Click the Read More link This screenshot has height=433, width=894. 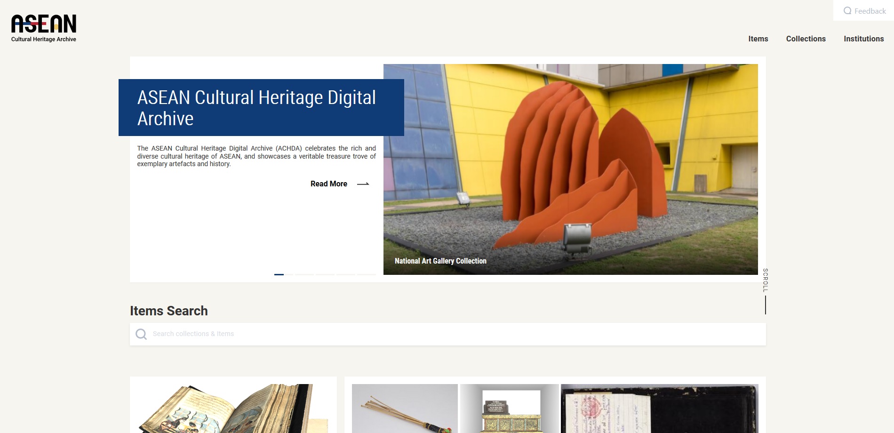[x=329, y=184]
